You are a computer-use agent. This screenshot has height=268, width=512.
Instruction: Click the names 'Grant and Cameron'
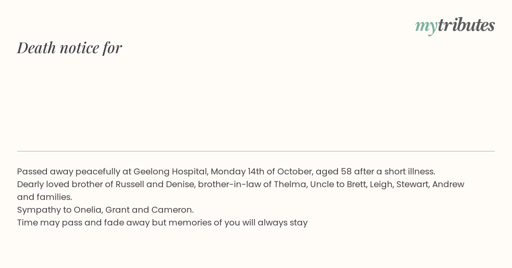[x=149, y=210]
